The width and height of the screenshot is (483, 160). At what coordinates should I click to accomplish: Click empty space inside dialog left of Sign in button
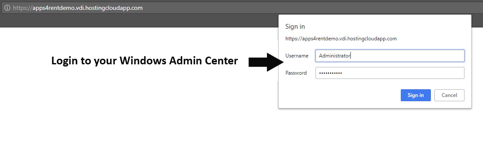click(339, 95)
